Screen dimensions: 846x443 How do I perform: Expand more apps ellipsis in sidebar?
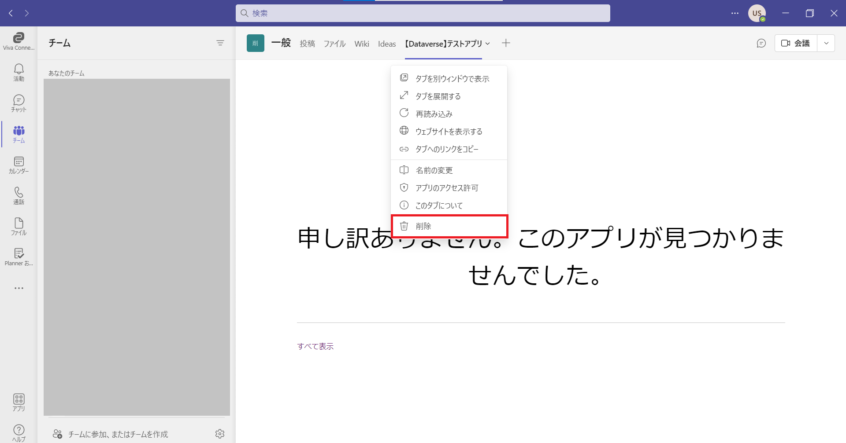19,288
